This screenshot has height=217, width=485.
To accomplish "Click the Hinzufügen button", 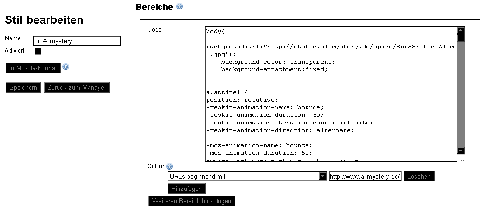I will (x=186, y=189).
